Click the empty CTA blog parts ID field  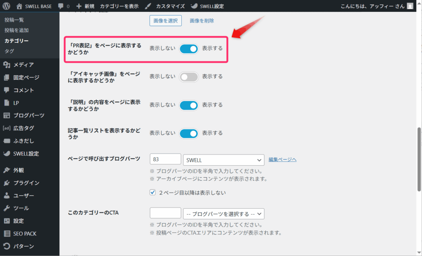point(165,213)
